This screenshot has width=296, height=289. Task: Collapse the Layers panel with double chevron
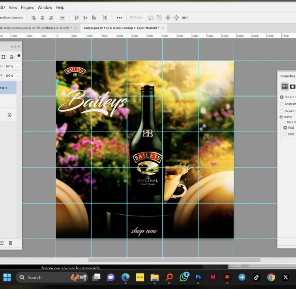[x=12, y=46]
